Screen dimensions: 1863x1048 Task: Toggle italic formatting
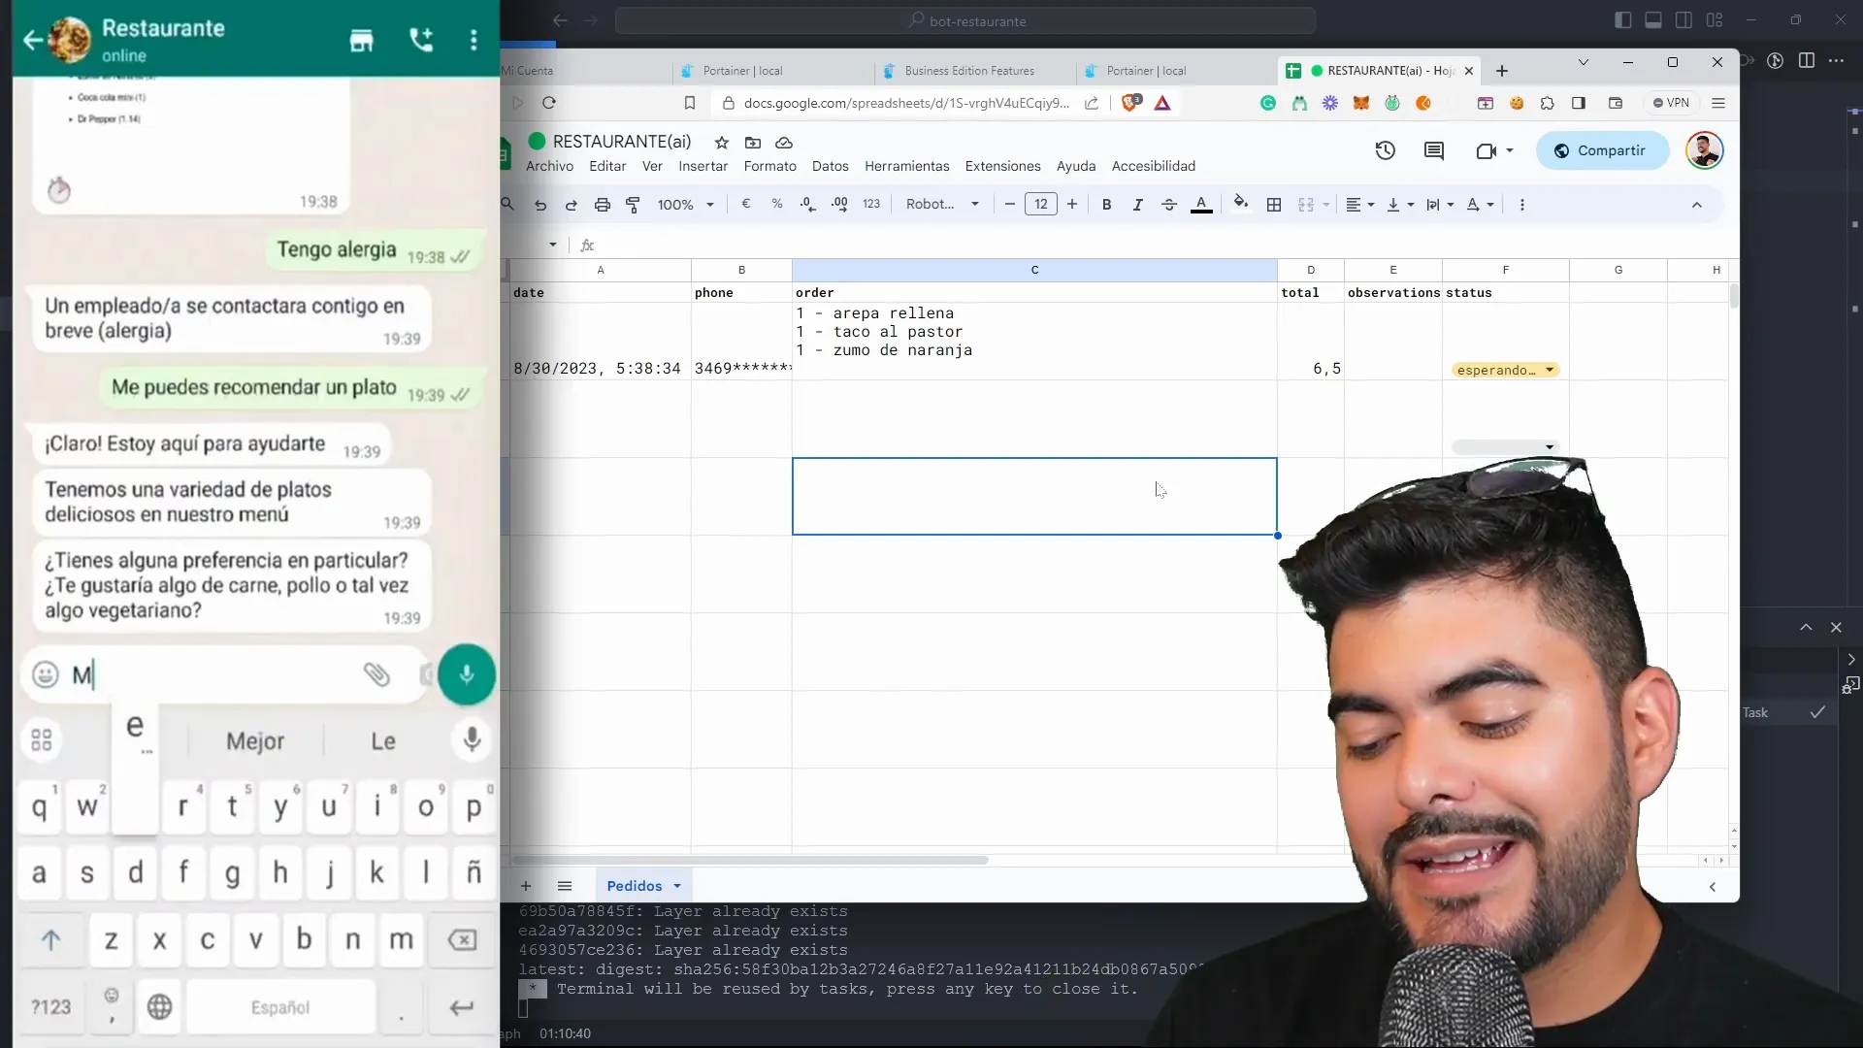click(1137, 205)
